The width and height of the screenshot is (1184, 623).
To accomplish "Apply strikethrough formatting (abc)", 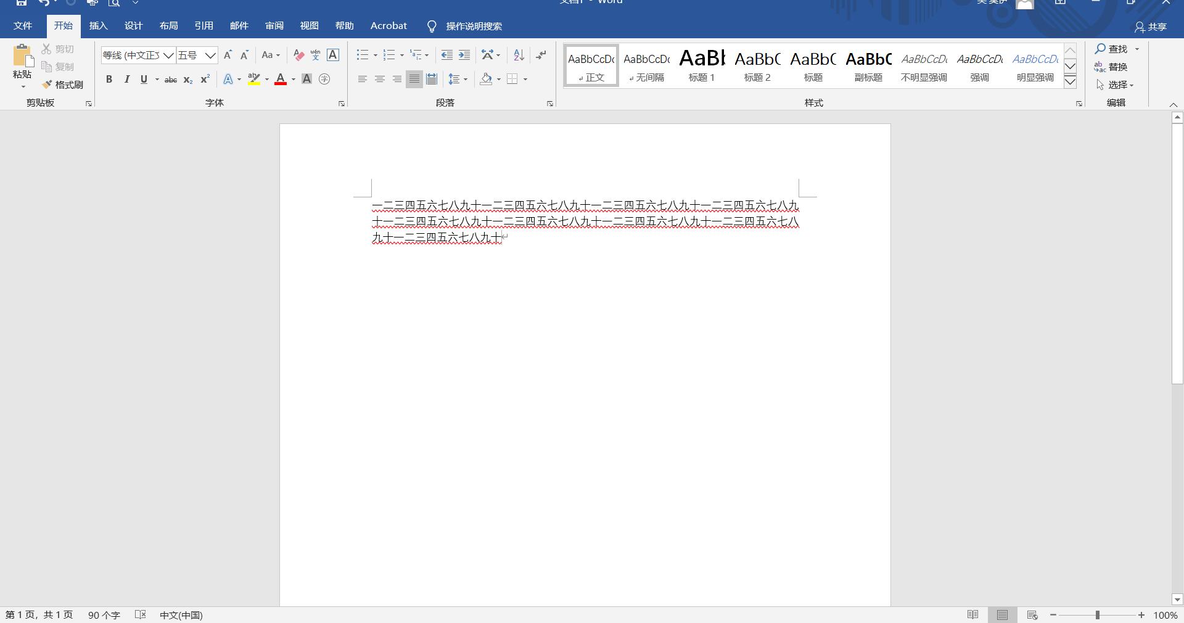I will [x=171, y=79].
